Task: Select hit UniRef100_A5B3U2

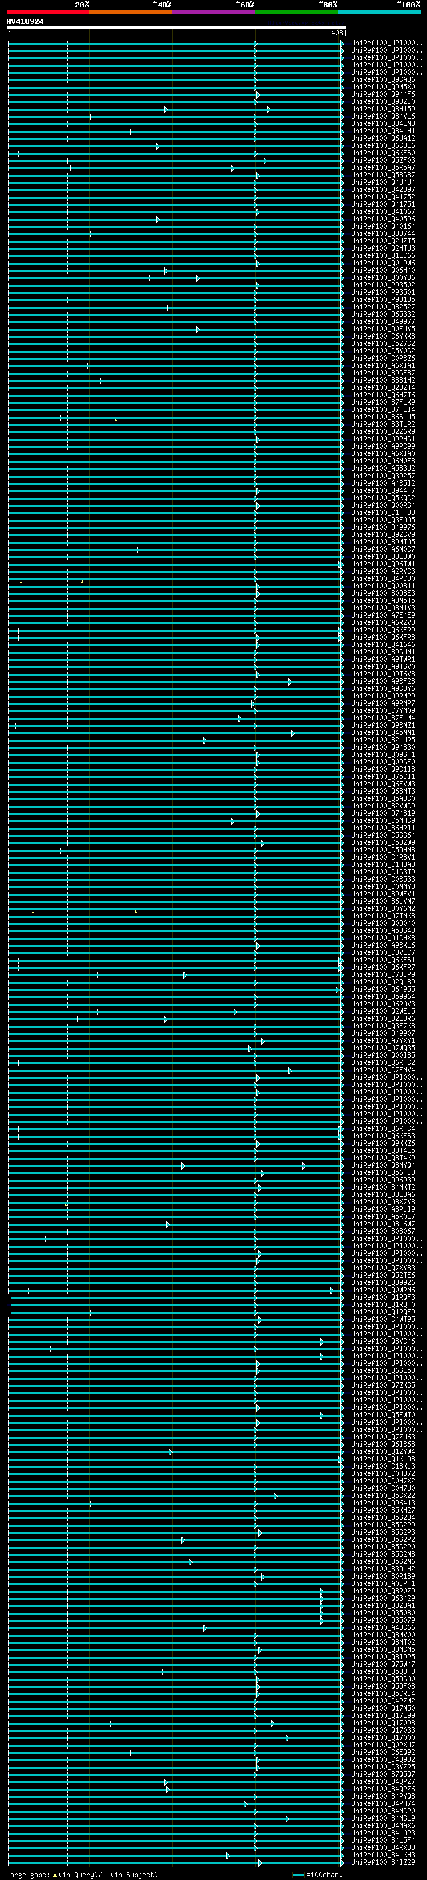Action: tap(383, 469)
